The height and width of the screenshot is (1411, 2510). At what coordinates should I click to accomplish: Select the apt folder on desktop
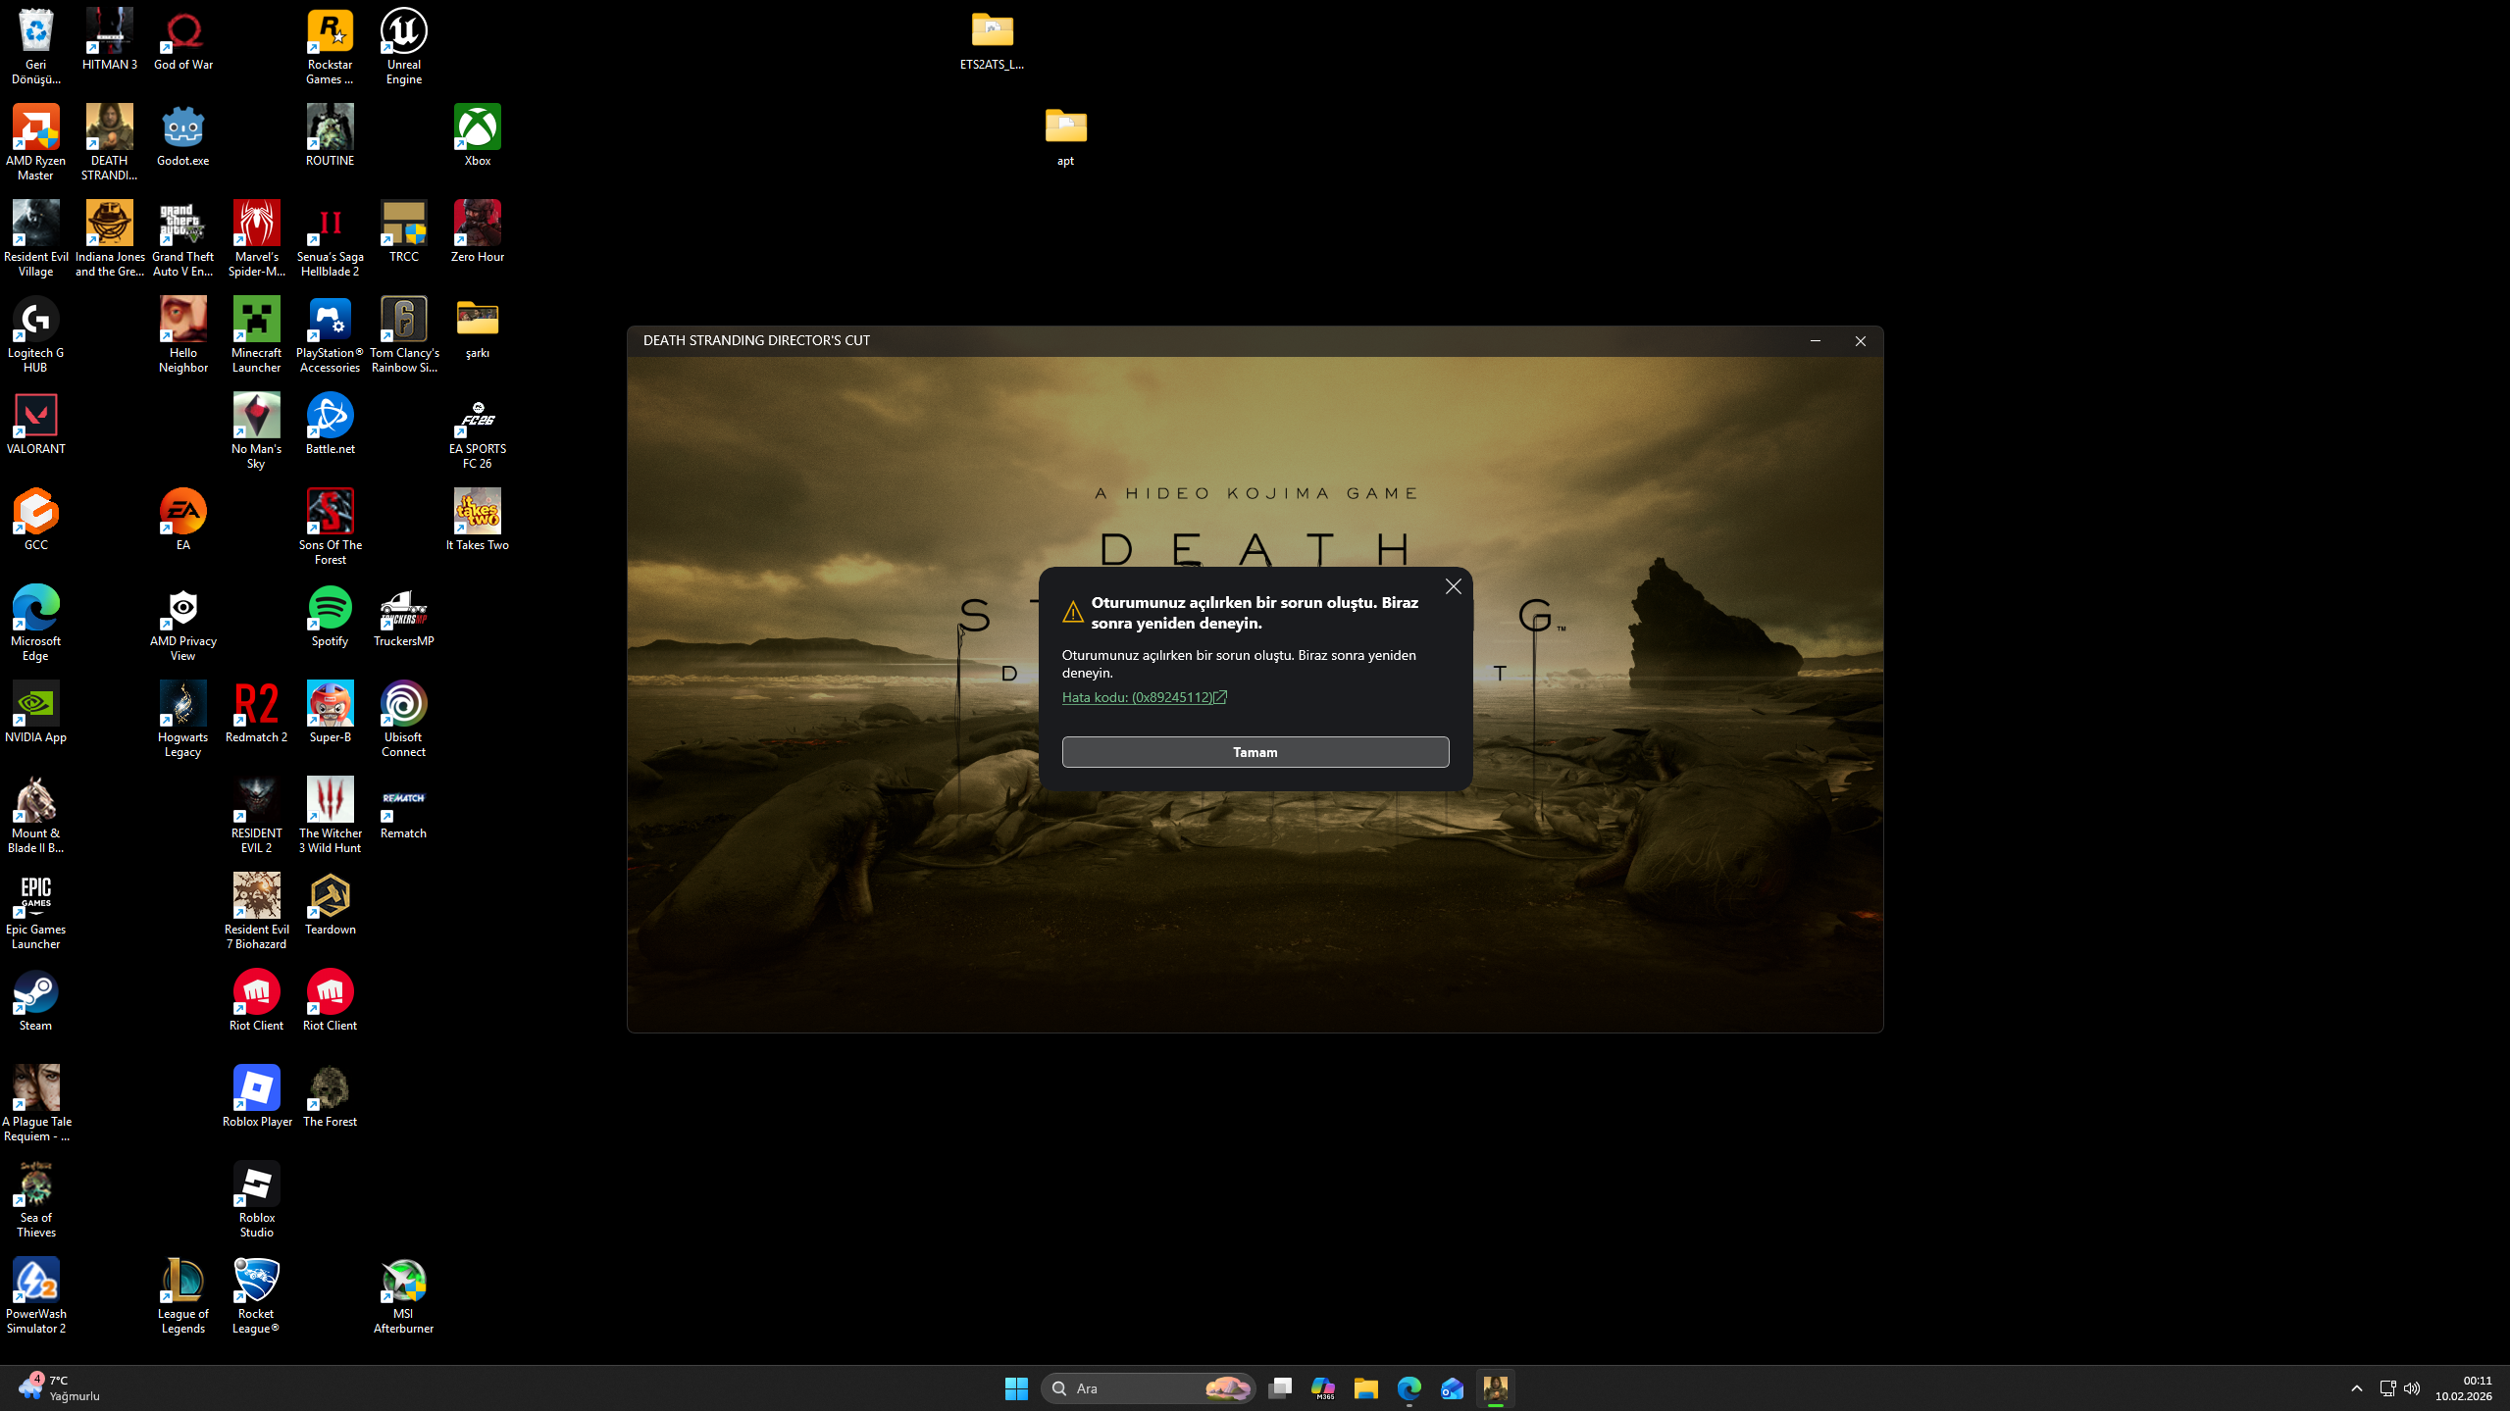(1066, 136)
